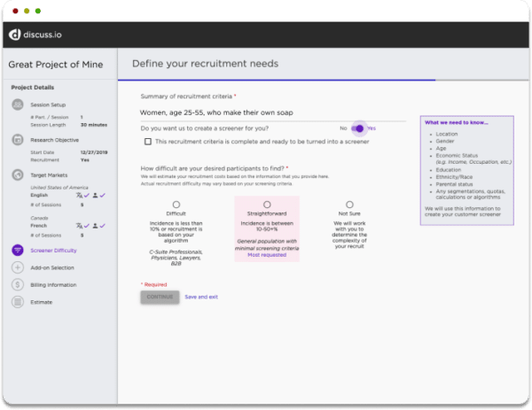Click the Save and exit link
Viewport: 532px width, 410px height.
click(201, 297)
